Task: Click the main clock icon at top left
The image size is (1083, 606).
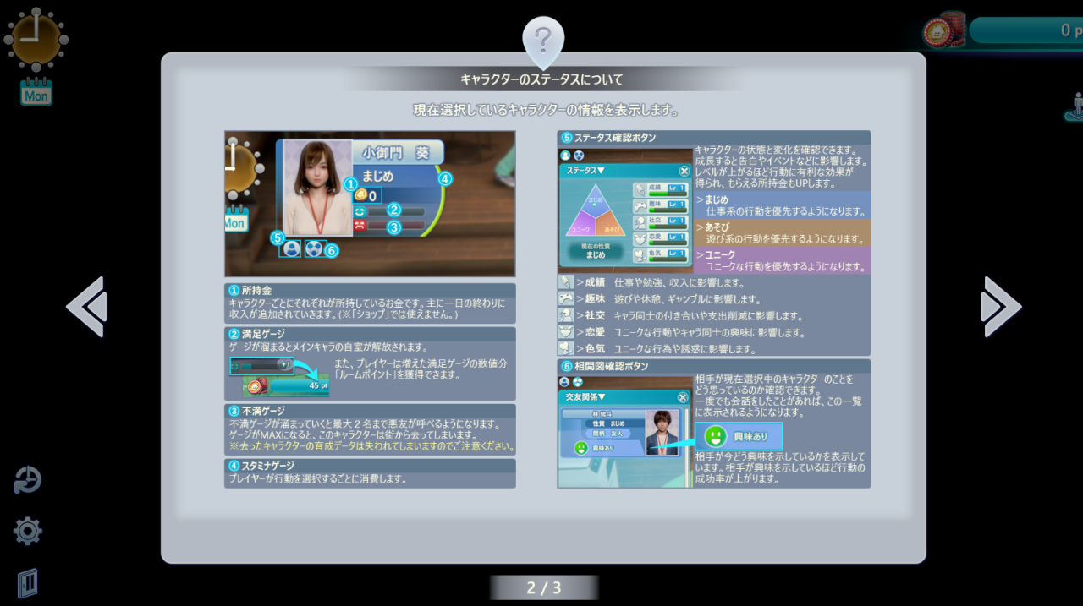Action: (36, 40)
